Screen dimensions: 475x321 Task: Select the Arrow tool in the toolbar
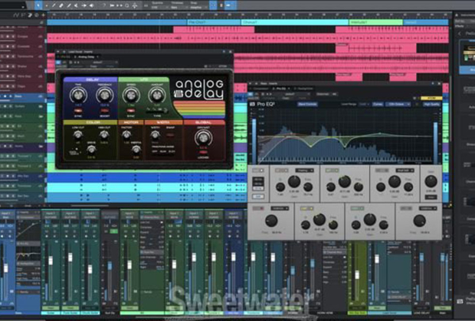pos(38,5)
